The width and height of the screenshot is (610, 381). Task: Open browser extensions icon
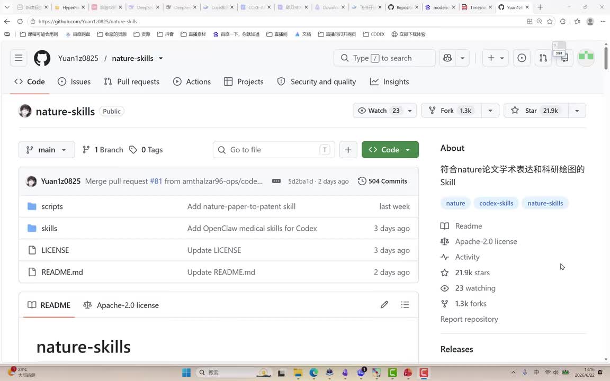(x=562, y=21)
